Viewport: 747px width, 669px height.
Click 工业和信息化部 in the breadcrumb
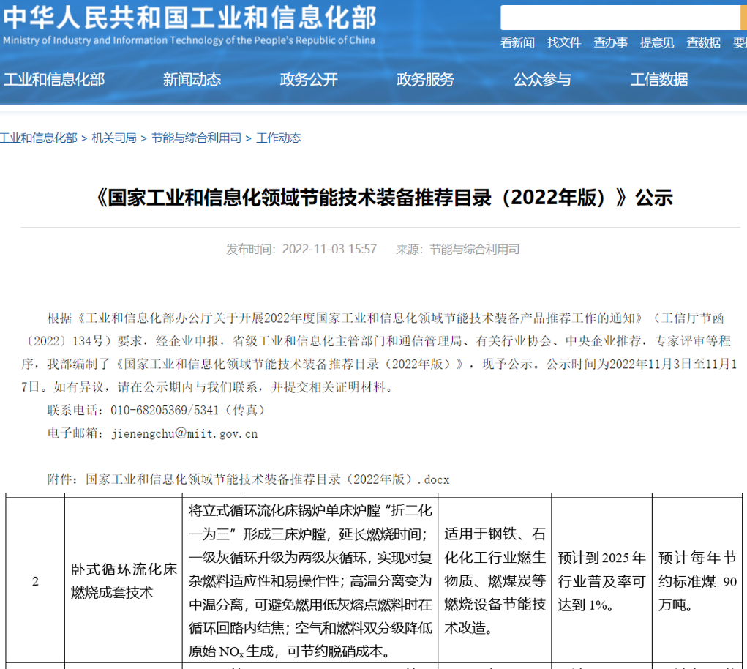(38, 138)
